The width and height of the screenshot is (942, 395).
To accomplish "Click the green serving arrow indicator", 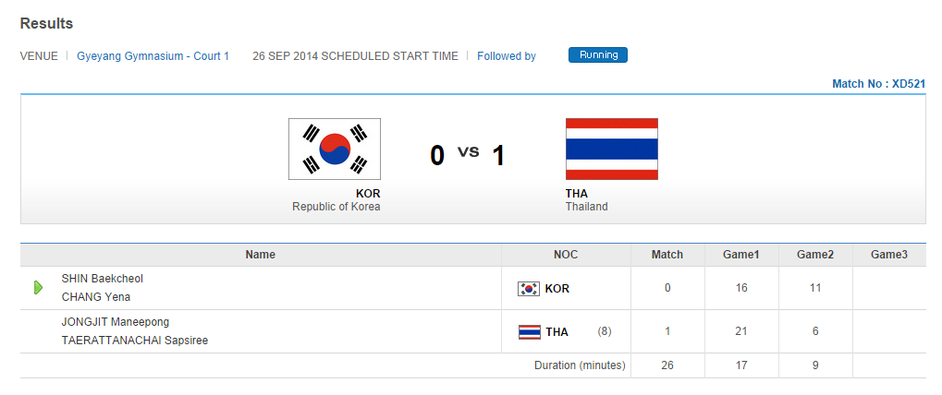I will pyautogui.click(x=38, y=288).
